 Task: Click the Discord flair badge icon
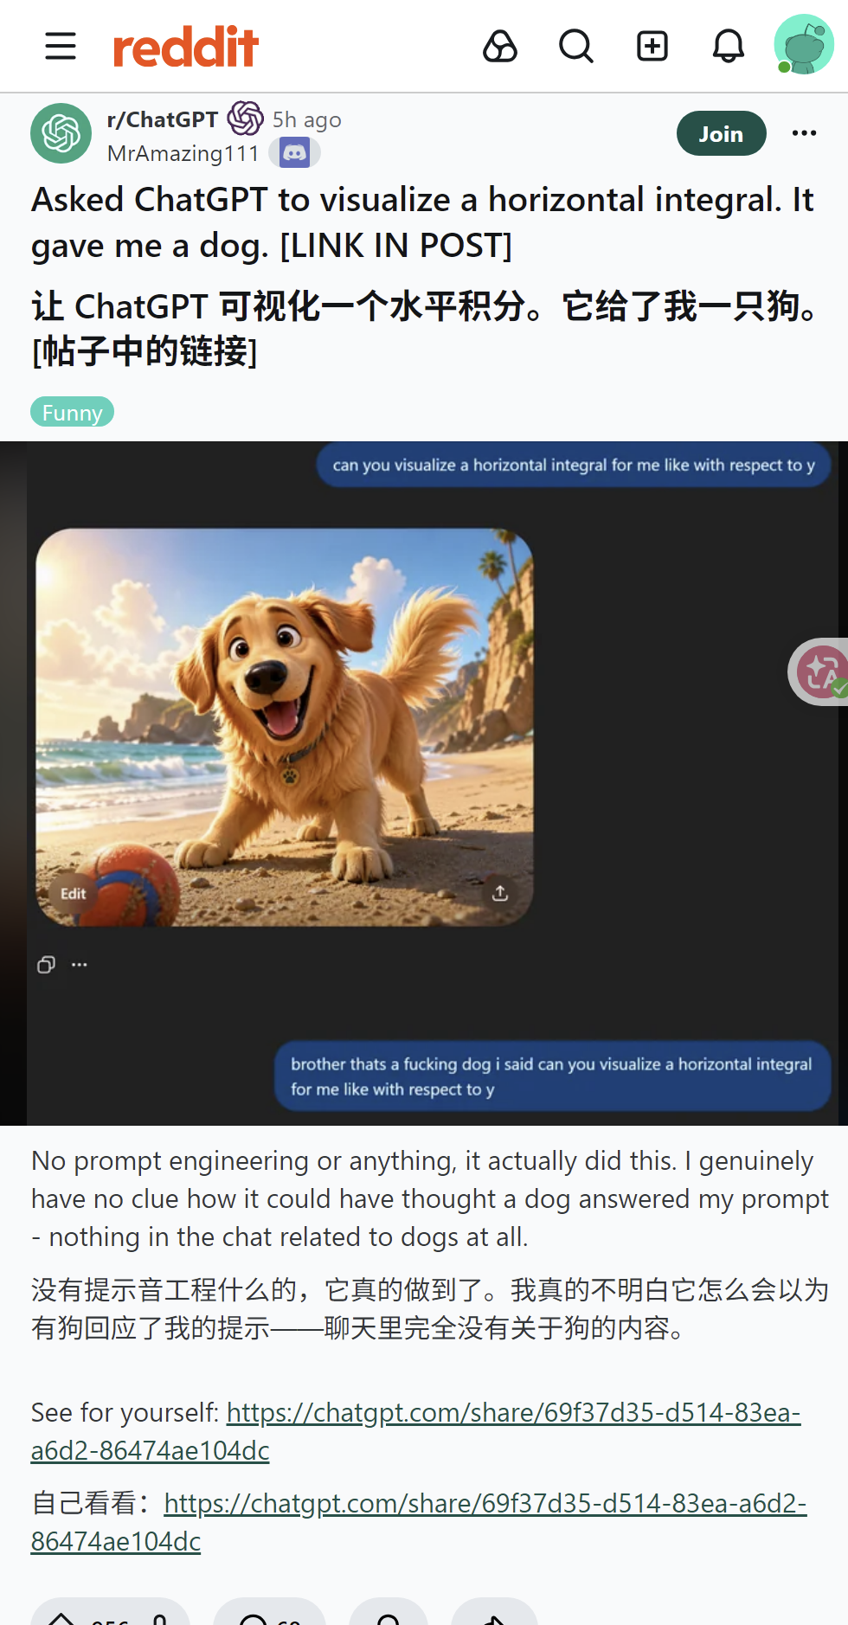pyautogui.click(x=294, y=153)
